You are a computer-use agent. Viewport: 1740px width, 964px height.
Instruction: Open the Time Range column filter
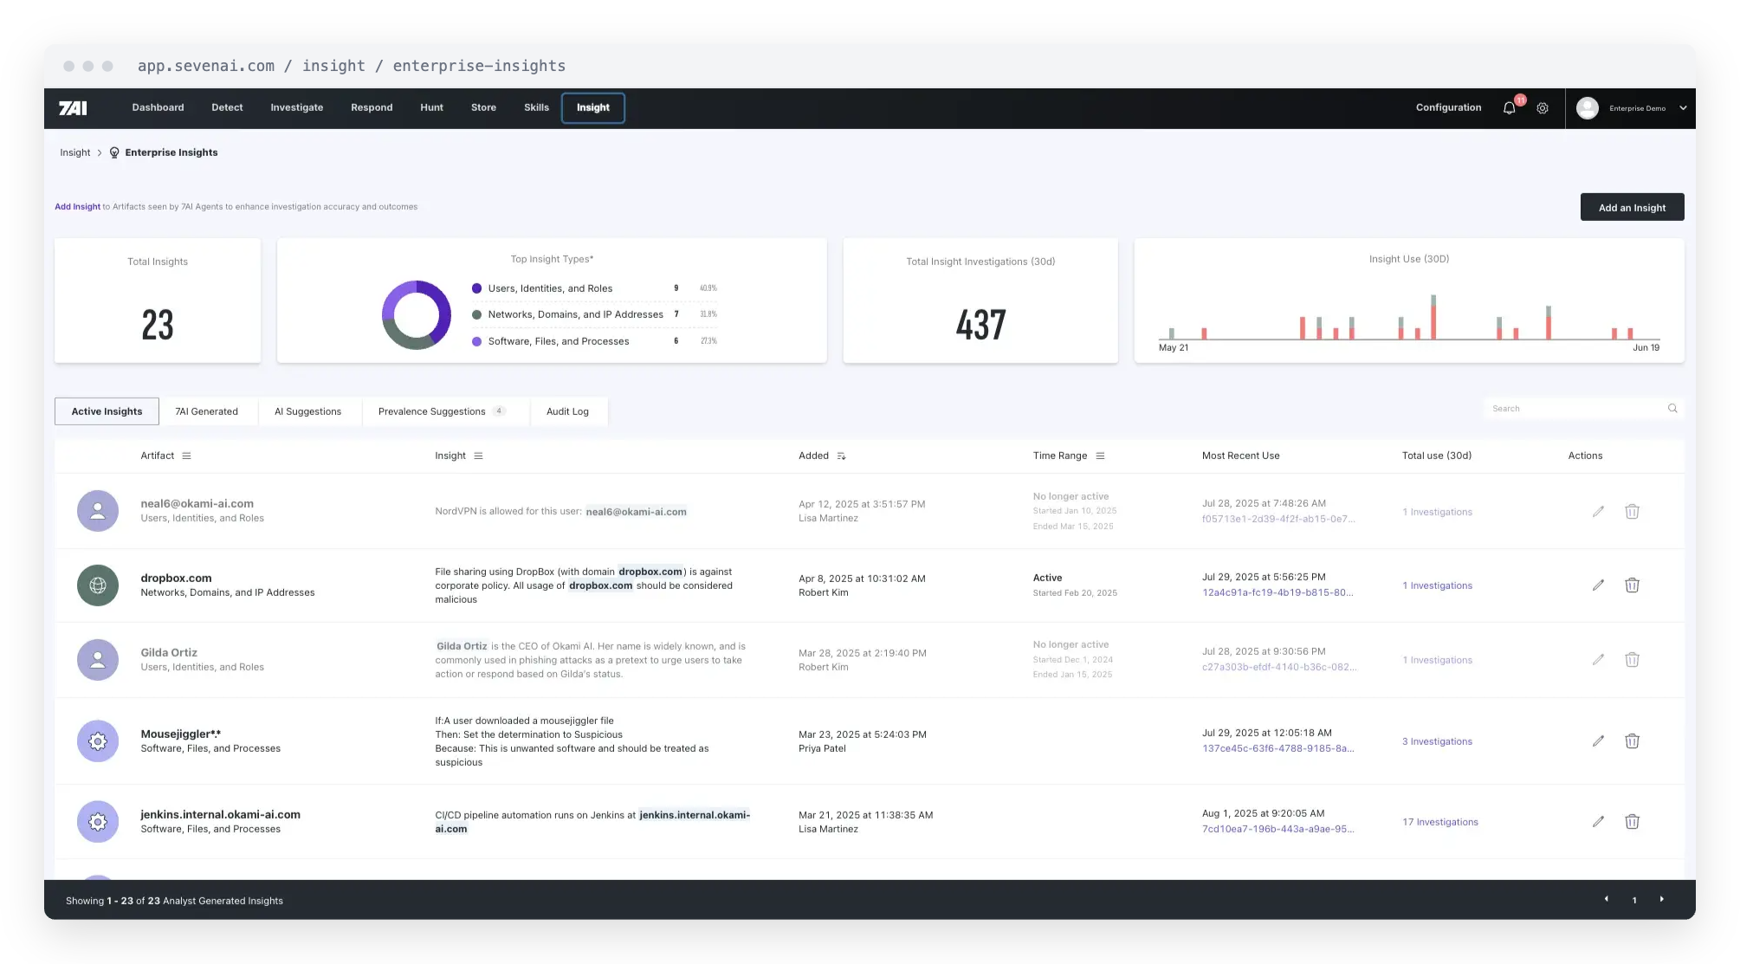(1100, 456)
